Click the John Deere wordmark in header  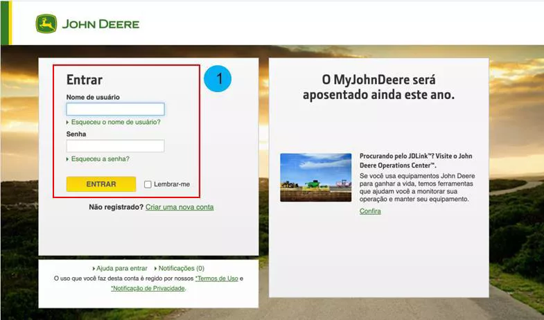click(100, 24)
